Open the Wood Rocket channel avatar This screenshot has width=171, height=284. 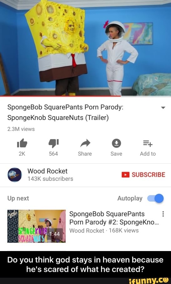[x=15, y=174]
